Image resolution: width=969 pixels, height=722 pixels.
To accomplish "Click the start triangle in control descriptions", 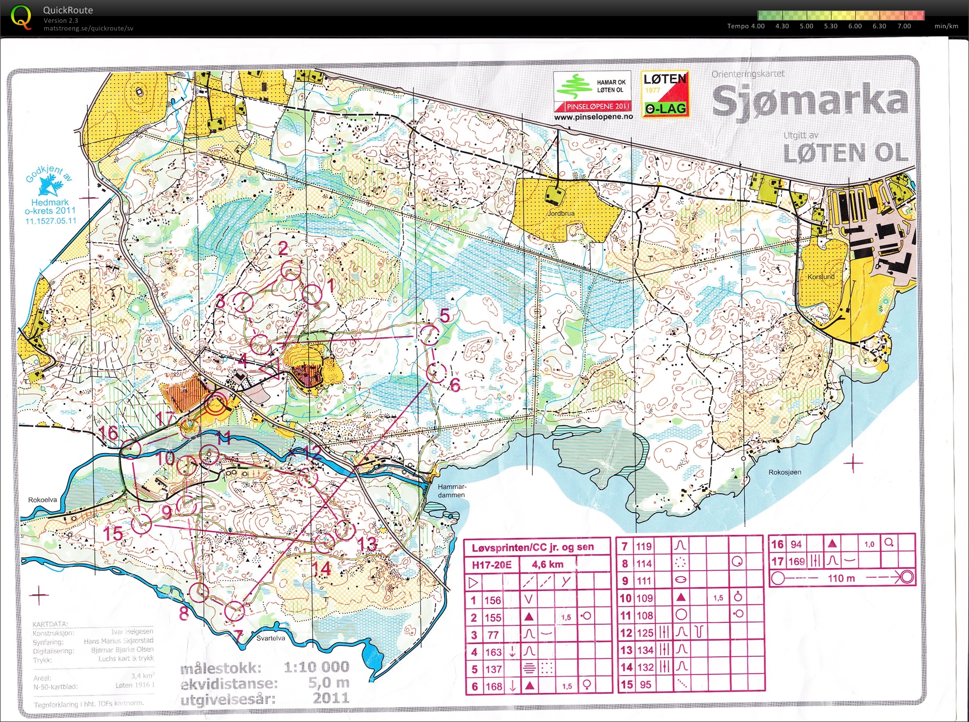I will tap(473, 582).
